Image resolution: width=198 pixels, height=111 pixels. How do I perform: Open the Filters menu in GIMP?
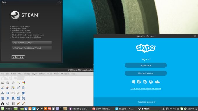57,74
